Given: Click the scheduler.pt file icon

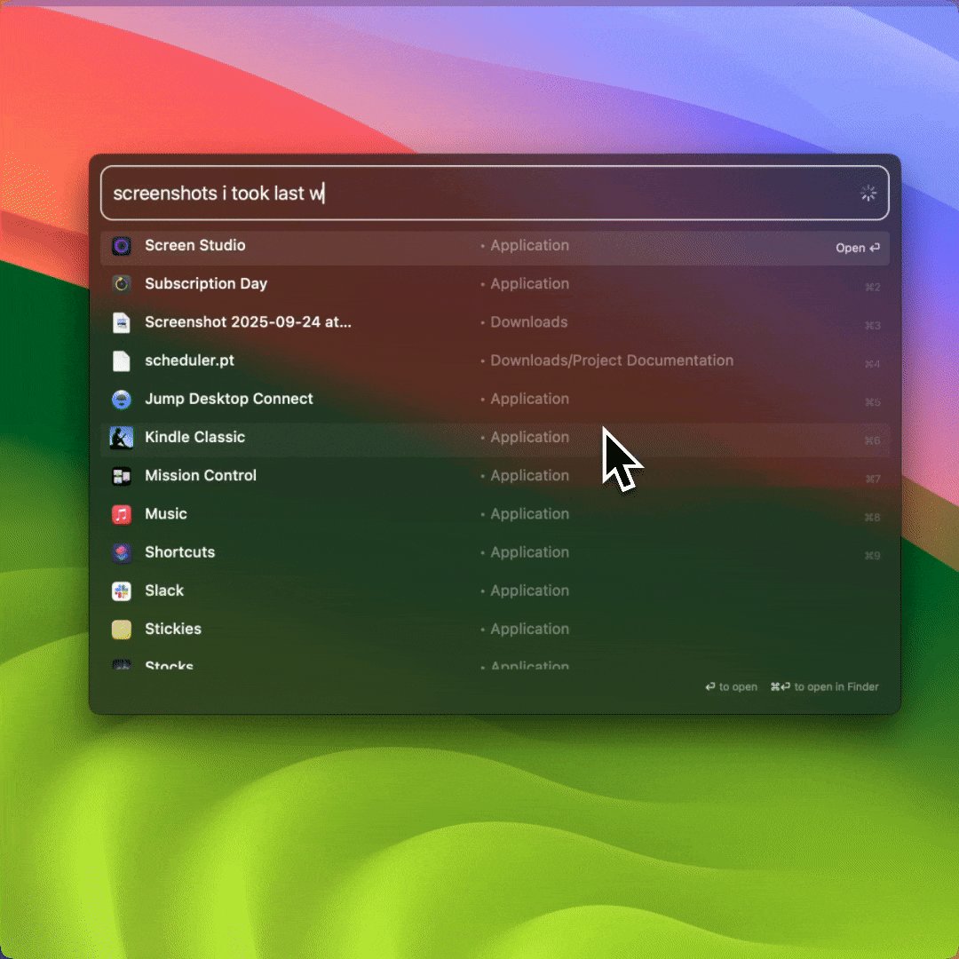Looking at the screenshot, I should pos(121,361).
